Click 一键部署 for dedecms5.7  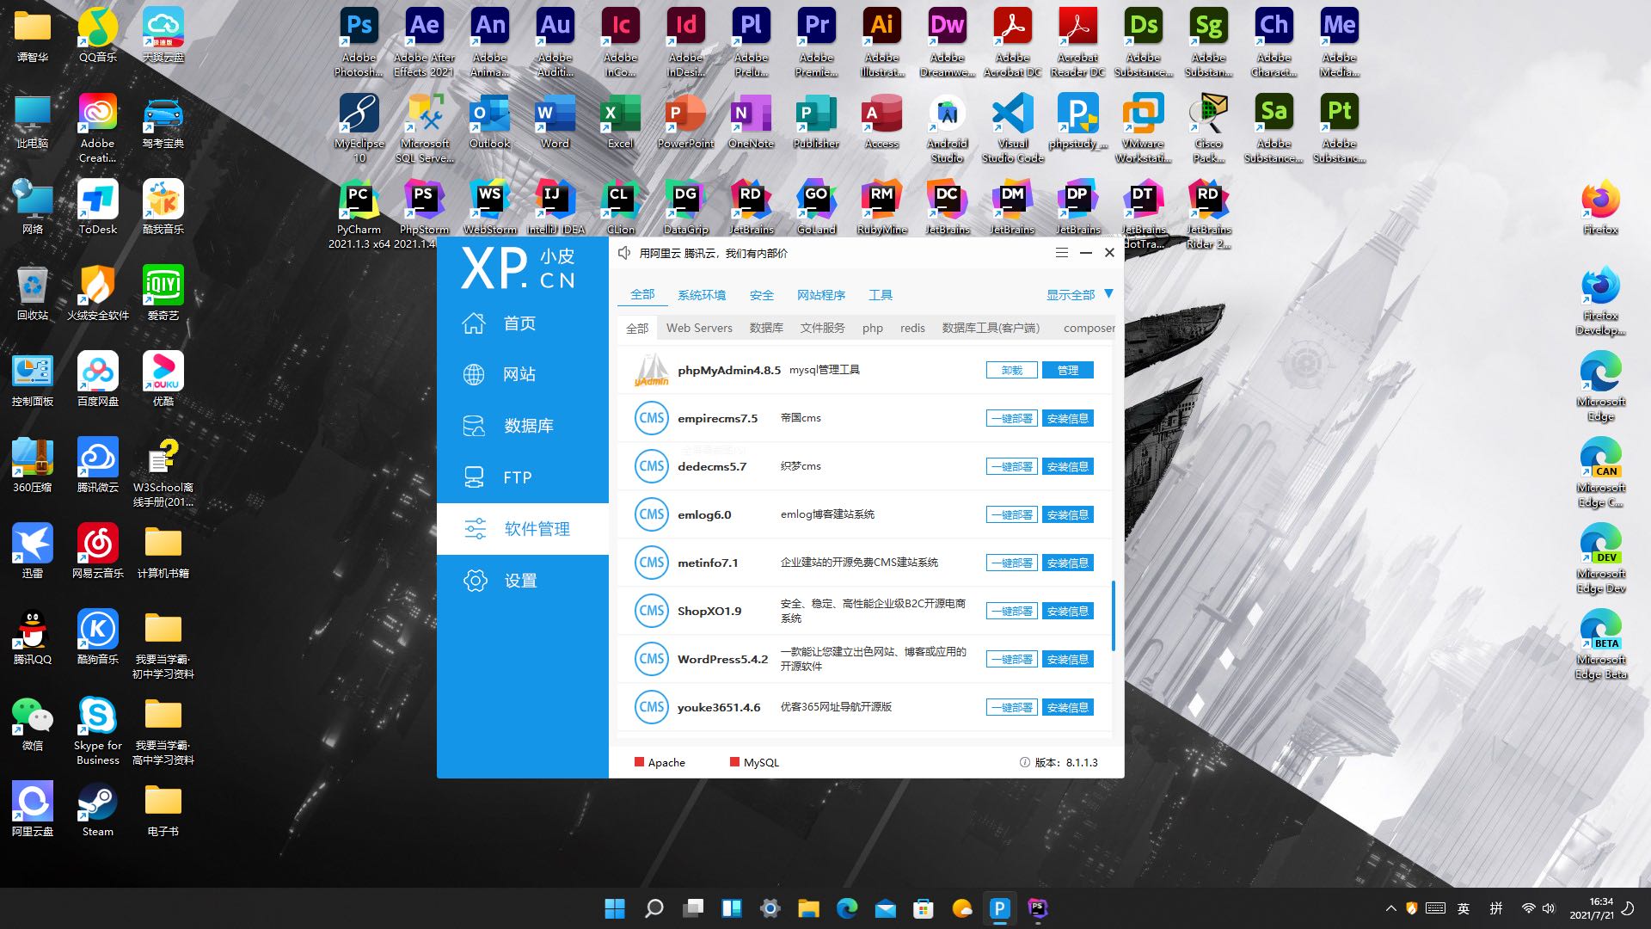point(1011,466)
